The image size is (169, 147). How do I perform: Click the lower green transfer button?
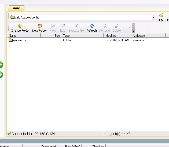[x=1, y=75]
